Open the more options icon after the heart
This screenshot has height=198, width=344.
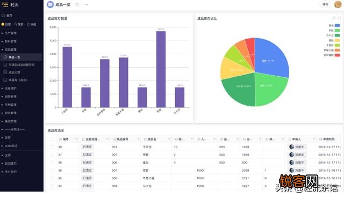click(87, 4)
